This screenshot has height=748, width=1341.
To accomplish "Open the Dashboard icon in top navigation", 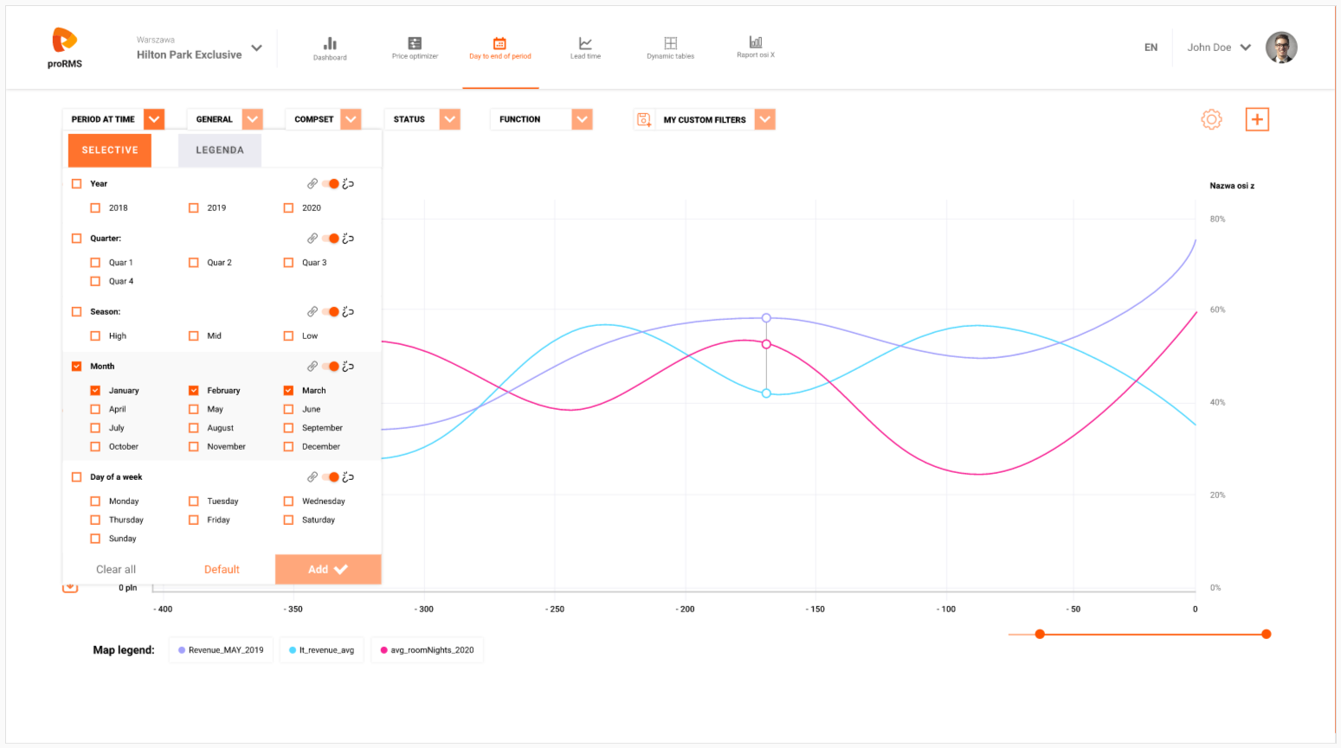I will click(330, 43).
